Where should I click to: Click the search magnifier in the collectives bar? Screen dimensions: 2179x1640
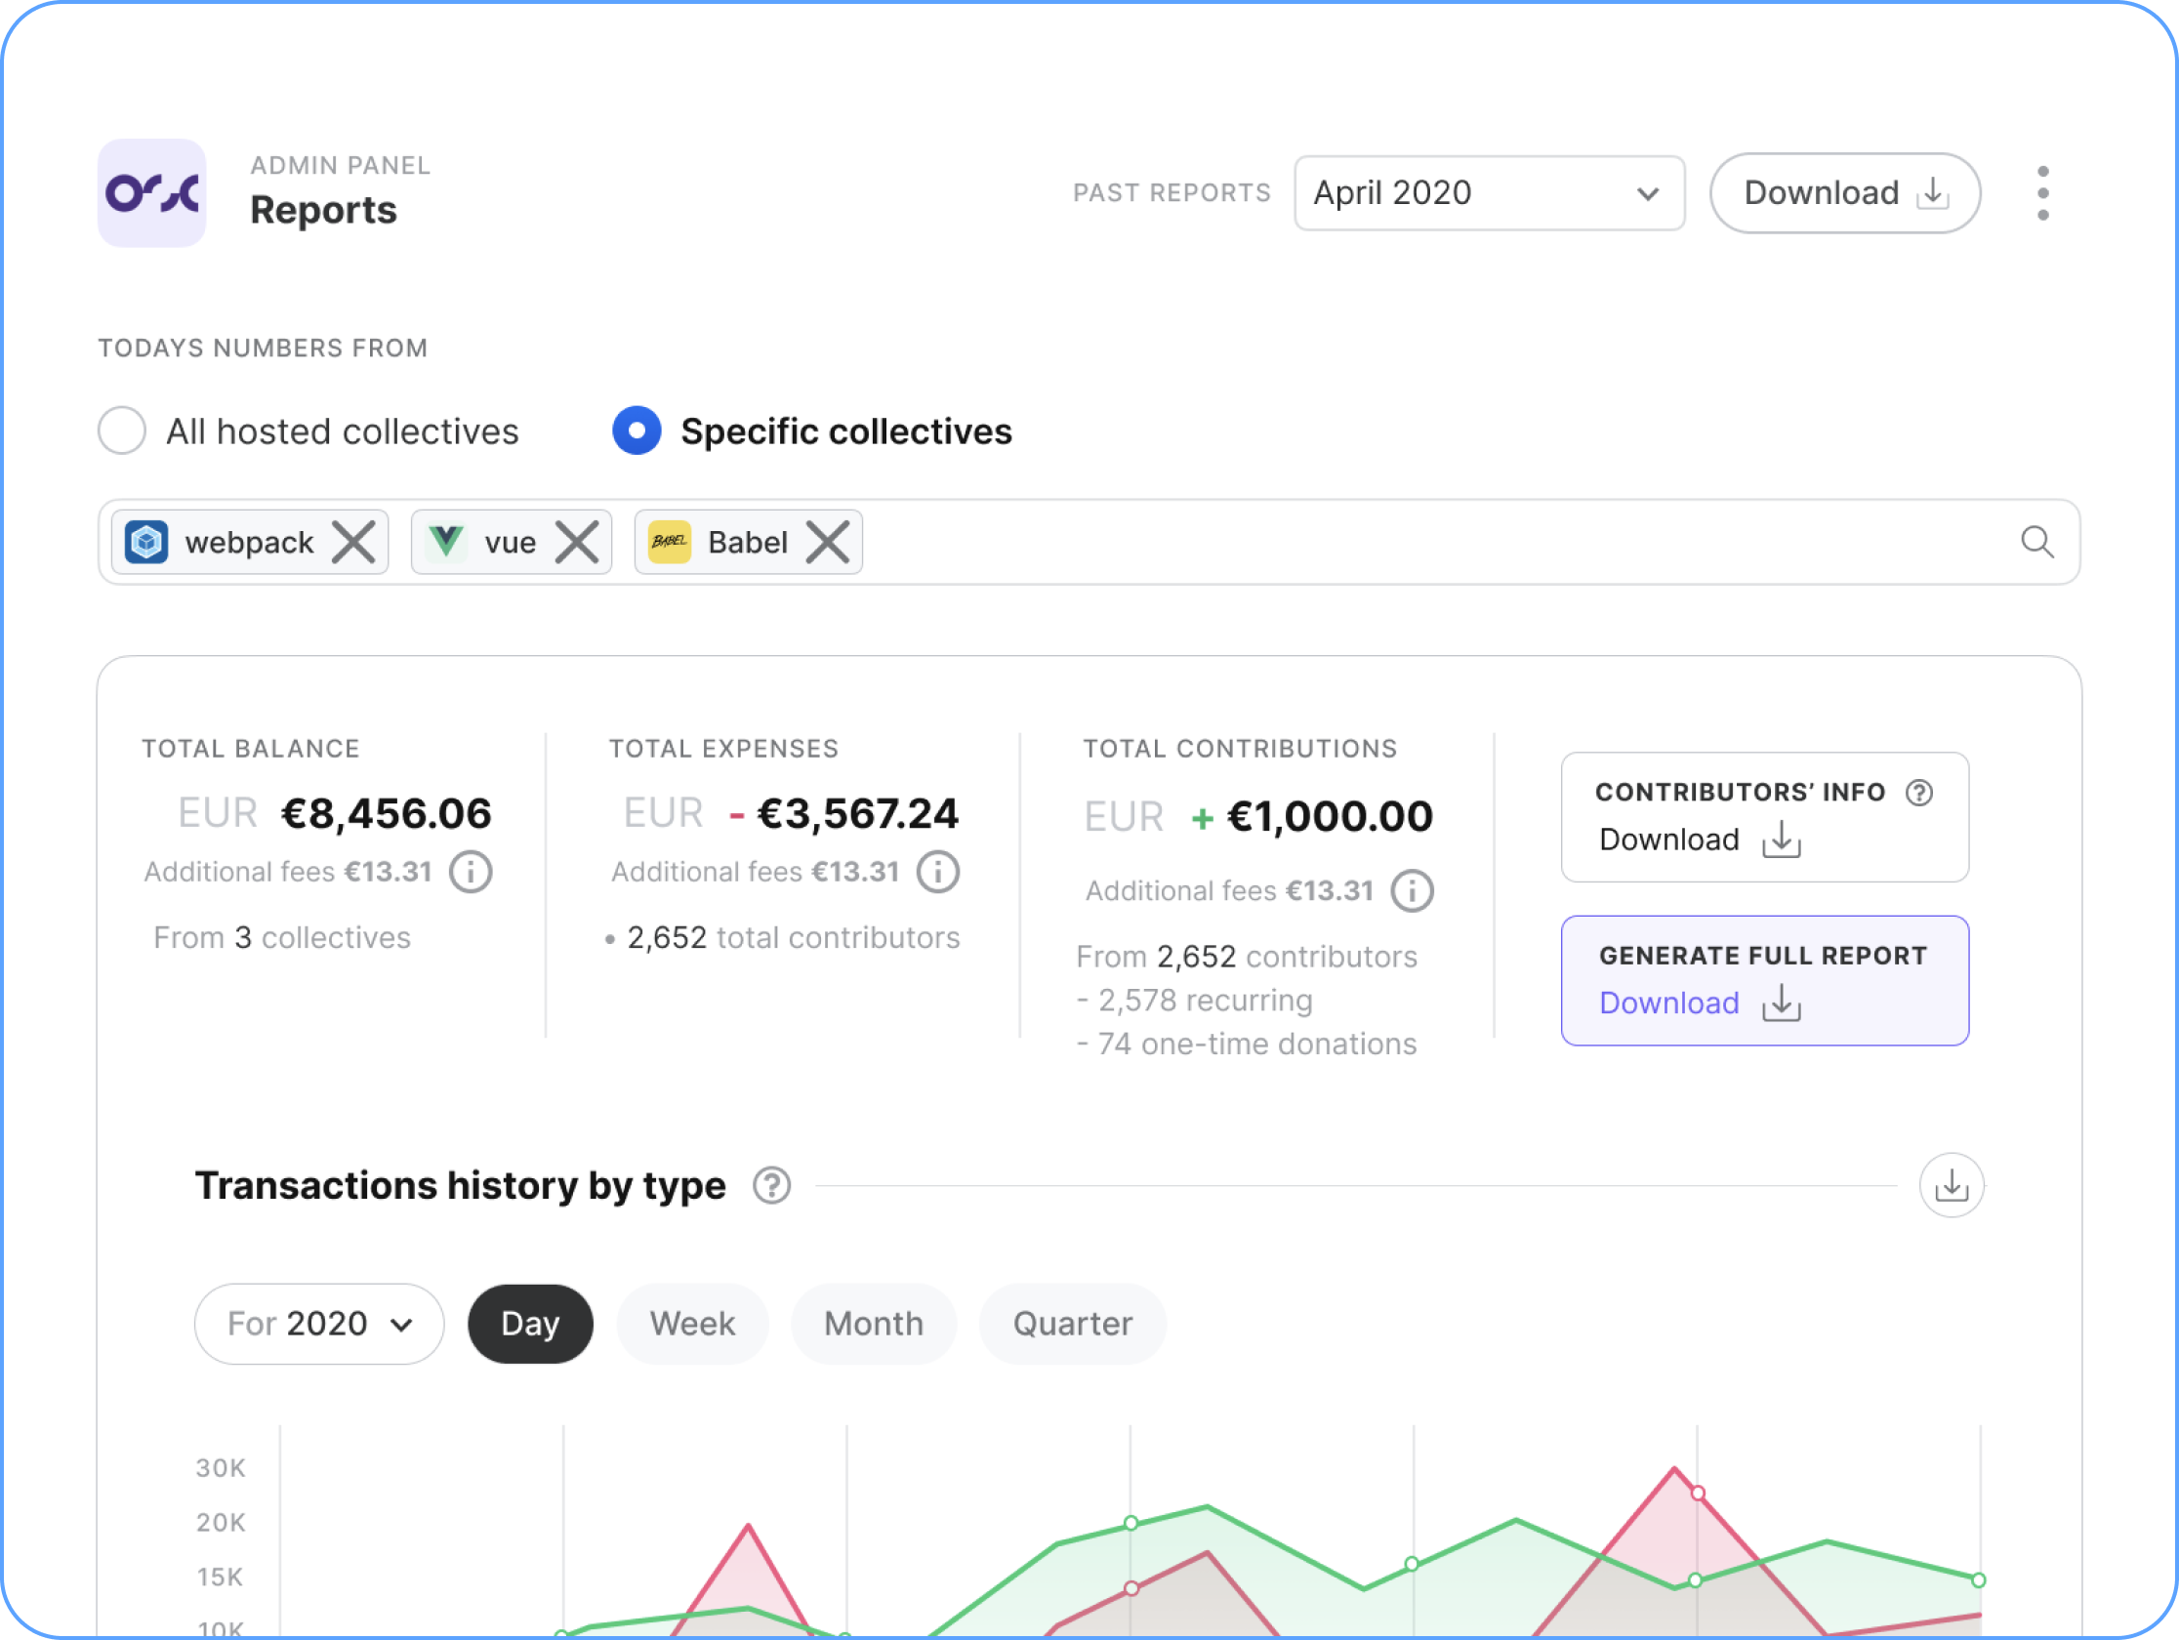pos(2036,542)
